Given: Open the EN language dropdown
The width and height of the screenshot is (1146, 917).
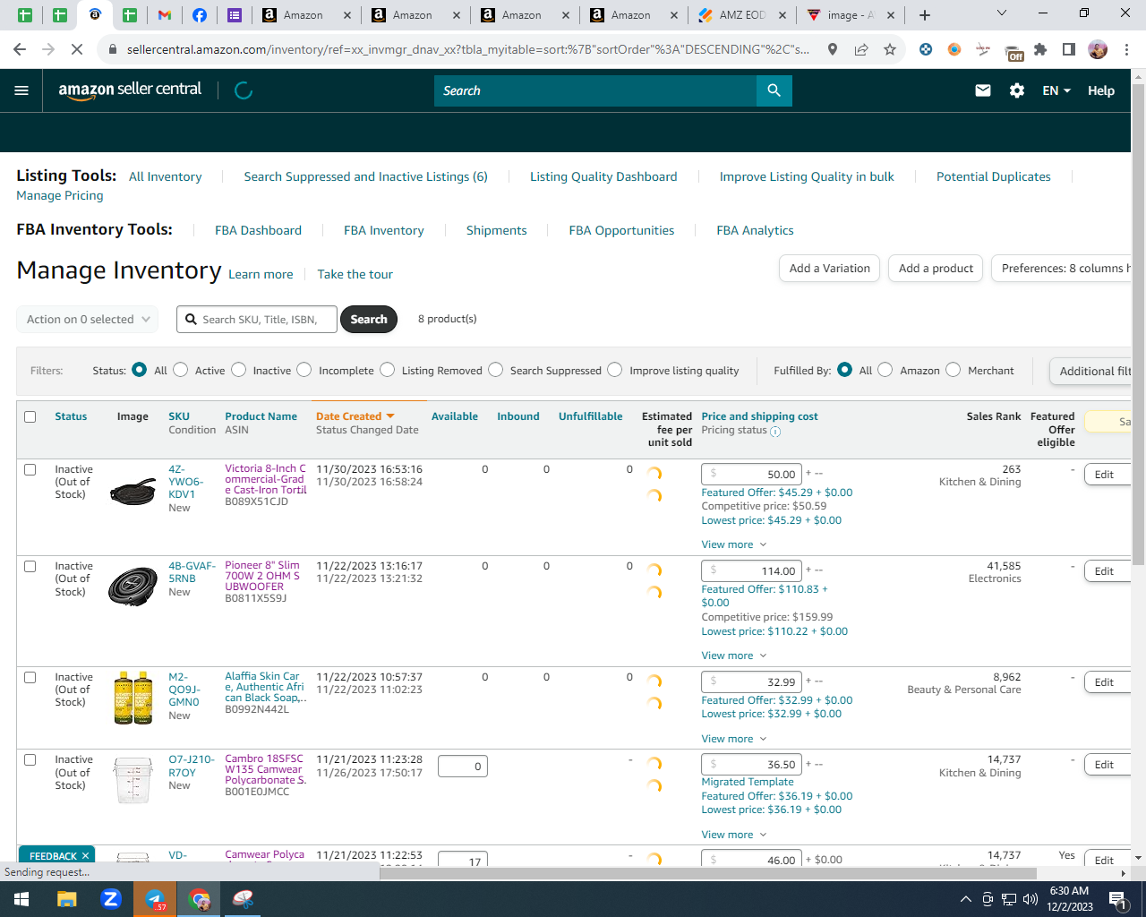Looking at the screenshot, I should [x=1056, y=90].
